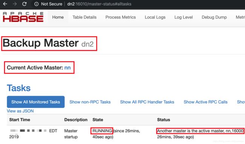Open the View as JSON link
Screen dimensions: 245x144
pyautogui.click(x=20, y=111)
